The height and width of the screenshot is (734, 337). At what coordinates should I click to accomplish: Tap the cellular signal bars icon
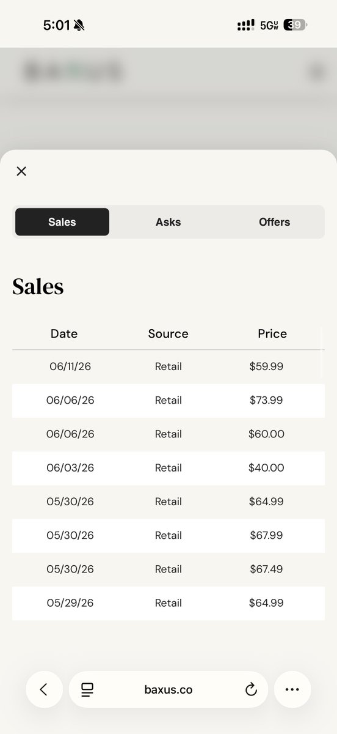pos(245,25)
